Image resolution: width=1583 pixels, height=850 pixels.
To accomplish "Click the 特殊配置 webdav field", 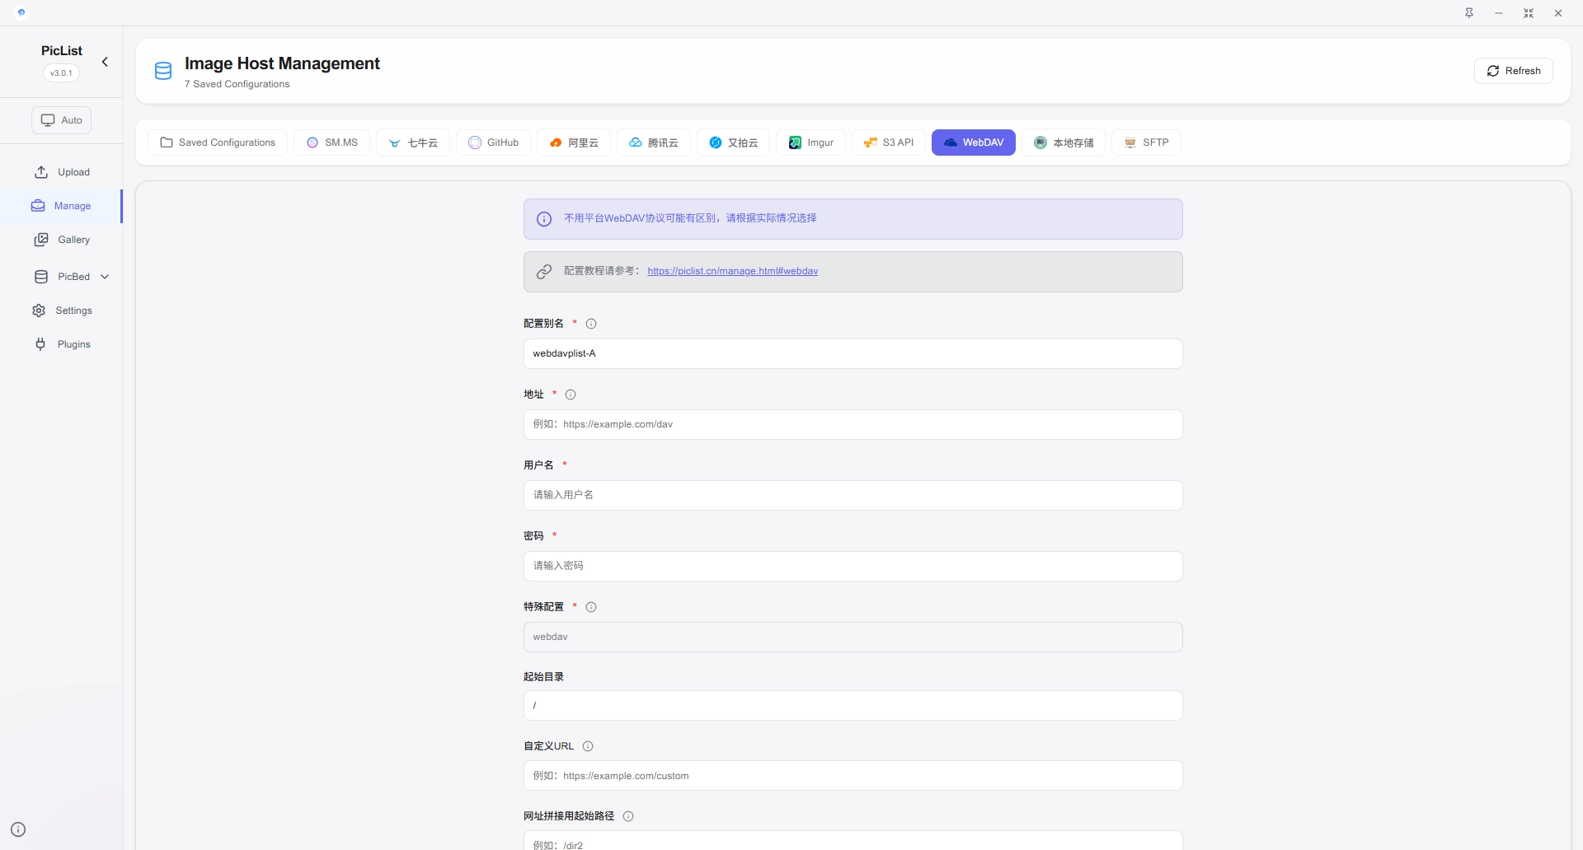I will 853,637.
